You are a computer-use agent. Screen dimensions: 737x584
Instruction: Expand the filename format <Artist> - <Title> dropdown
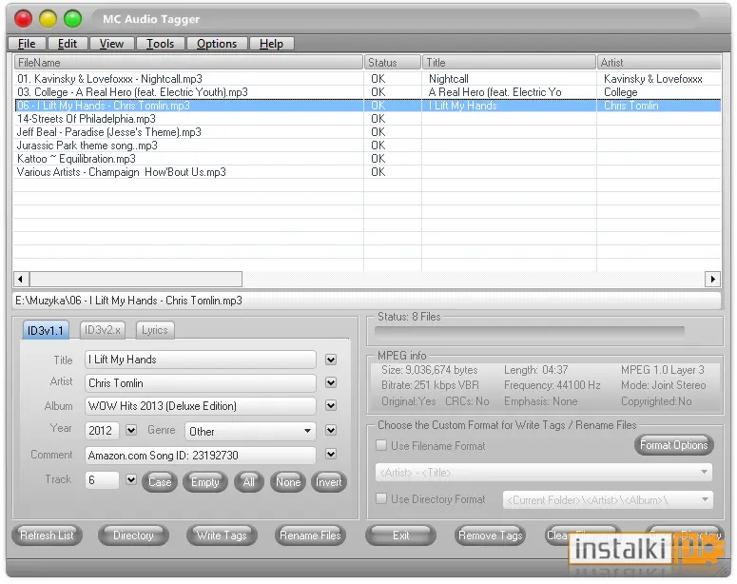[x=544, y=473]
